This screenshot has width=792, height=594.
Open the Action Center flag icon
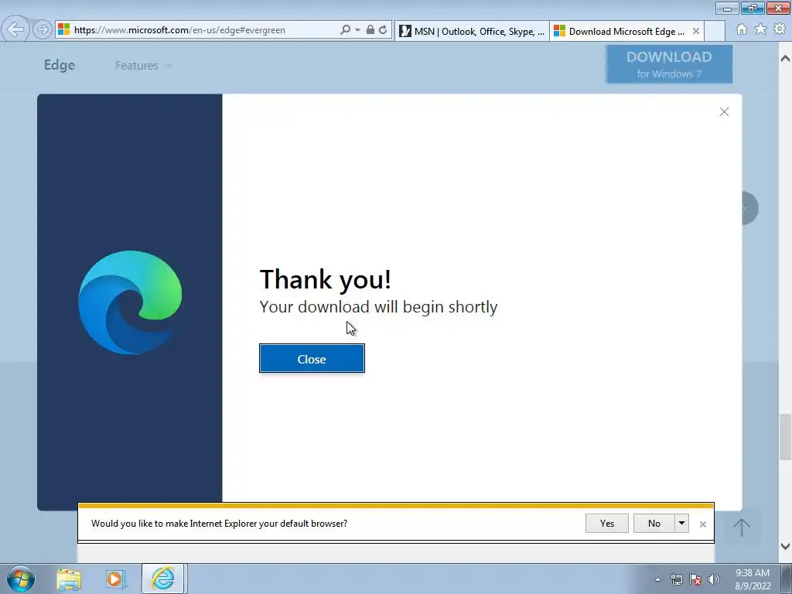pyautogui.click(x=695, y=579)
